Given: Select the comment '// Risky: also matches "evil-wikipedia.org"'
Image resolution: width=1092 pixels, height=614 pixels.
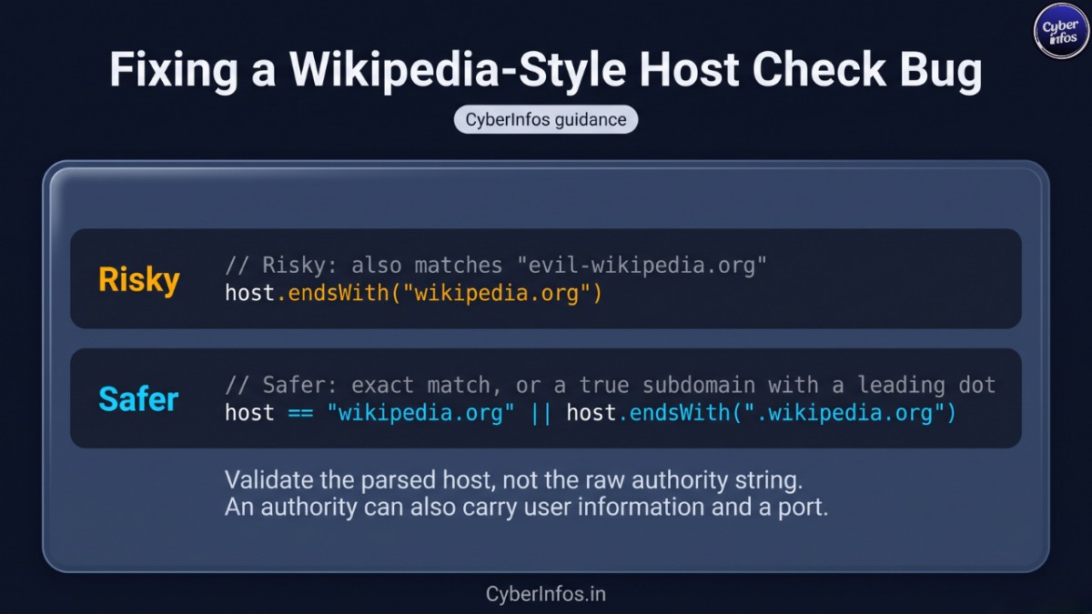Looking at the screenshot, I should (x=497, y=266).
